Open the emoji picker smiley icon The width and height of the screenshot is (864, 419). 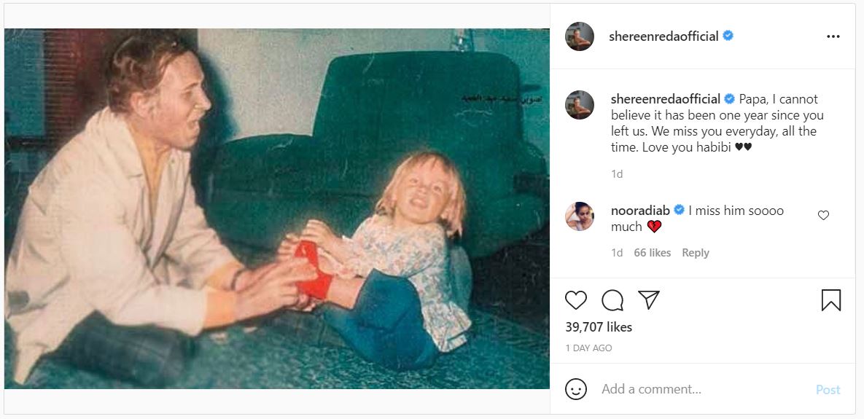576,389
